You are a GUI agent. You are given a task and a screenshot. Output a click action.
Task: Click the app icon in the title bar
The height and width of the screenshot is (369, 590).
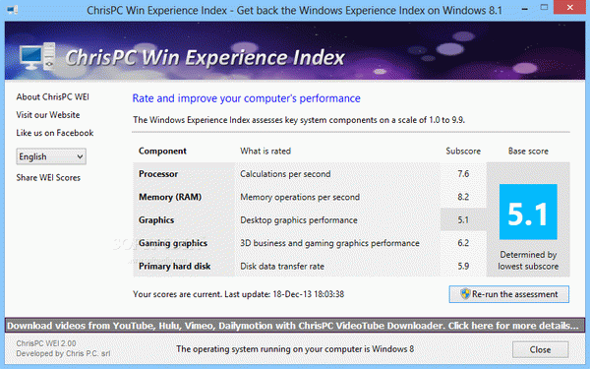click(x=13, y=9)
